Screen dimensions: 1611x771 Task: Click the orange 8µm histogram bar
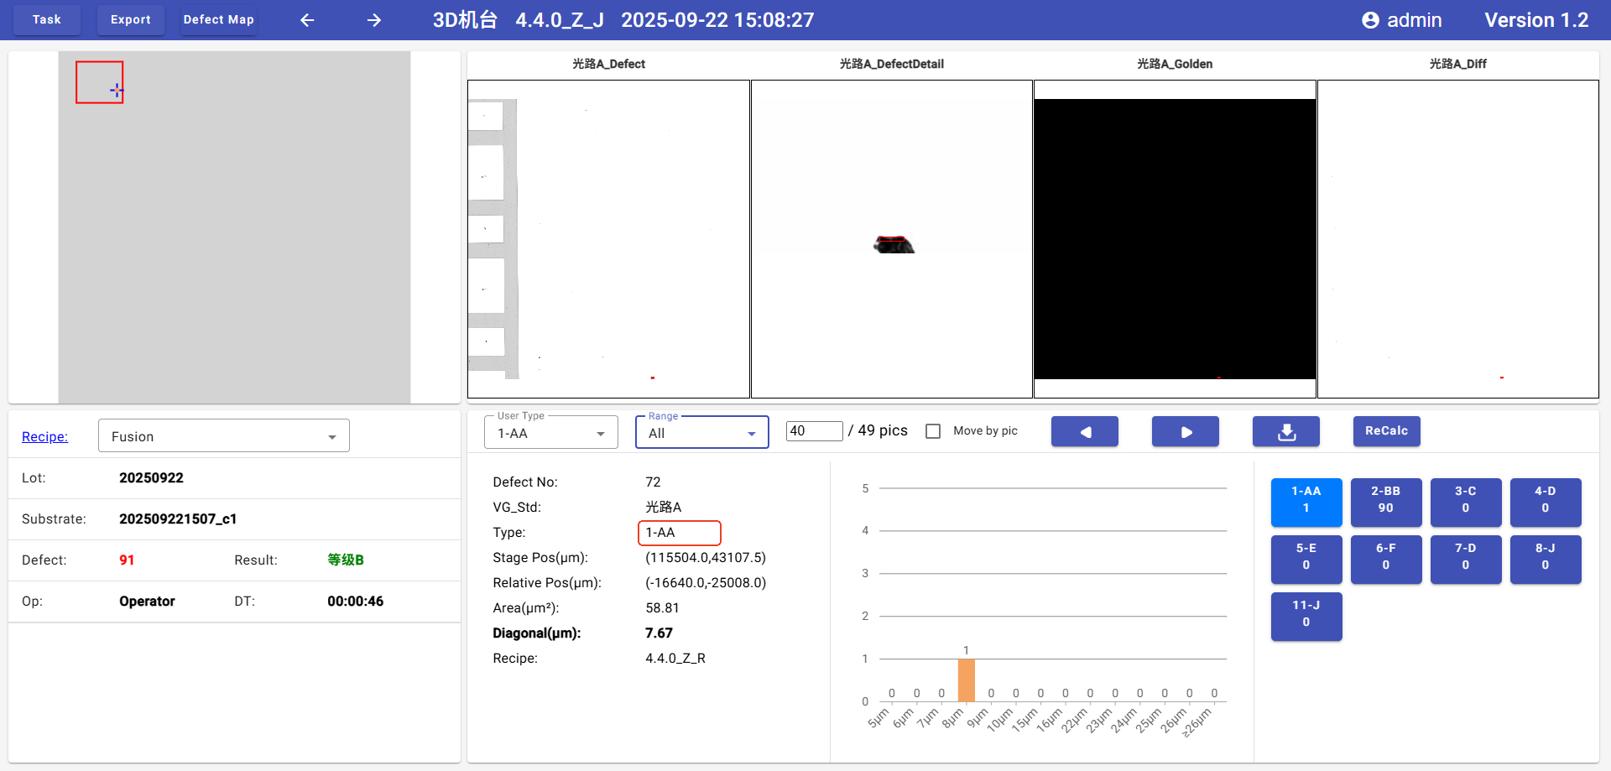(966, 680)
